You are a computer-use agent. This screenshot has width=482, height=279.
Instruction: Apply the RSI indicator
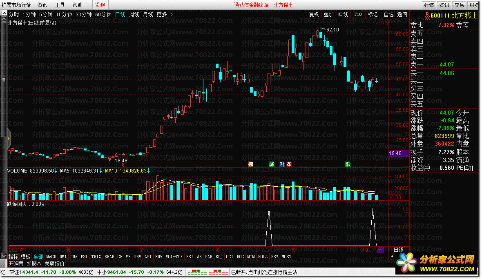(190, 257)
